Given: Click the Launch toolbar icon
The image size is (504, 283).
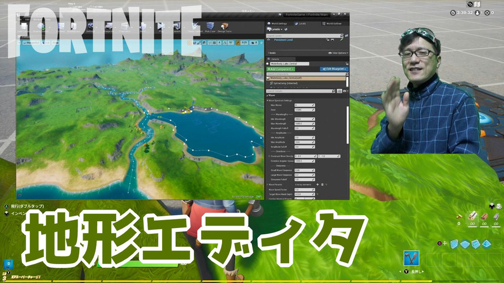Looking at the screenshot, I should [x=177, y=27].
